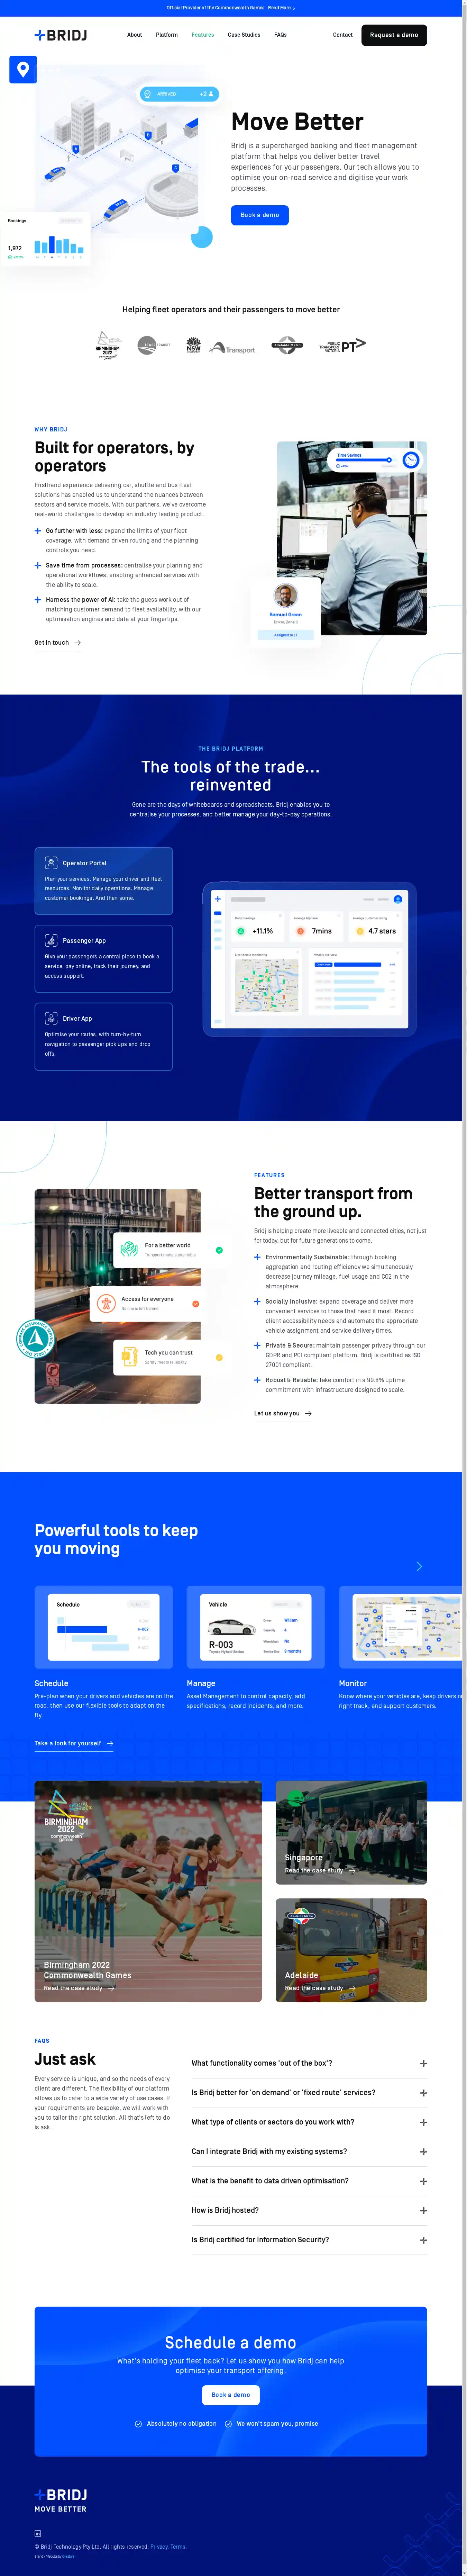Expand 'Is Bridj certified for Information Security?'
This screenshot has width=467, height=2576.
pos(423,2240)
